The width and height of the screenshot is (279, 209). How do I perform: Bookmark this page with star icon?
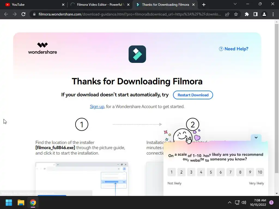coord(236,14)
